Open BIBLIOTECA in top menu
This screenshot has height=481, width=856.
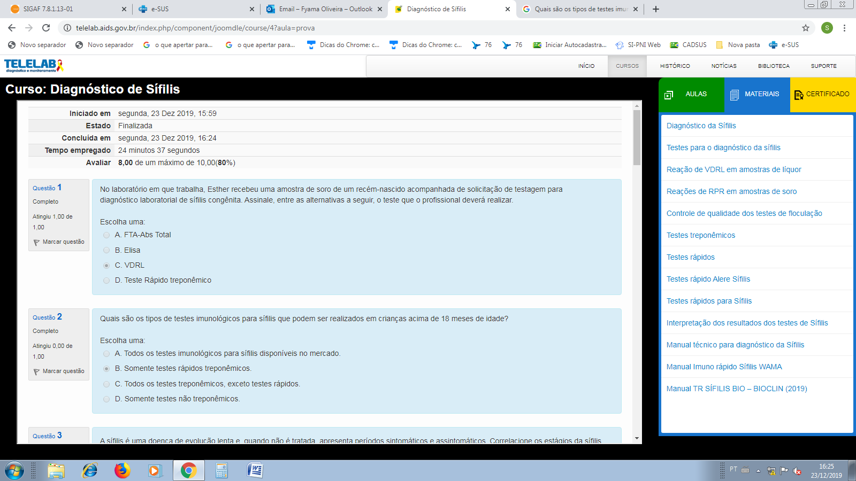[x=773, y=66]
